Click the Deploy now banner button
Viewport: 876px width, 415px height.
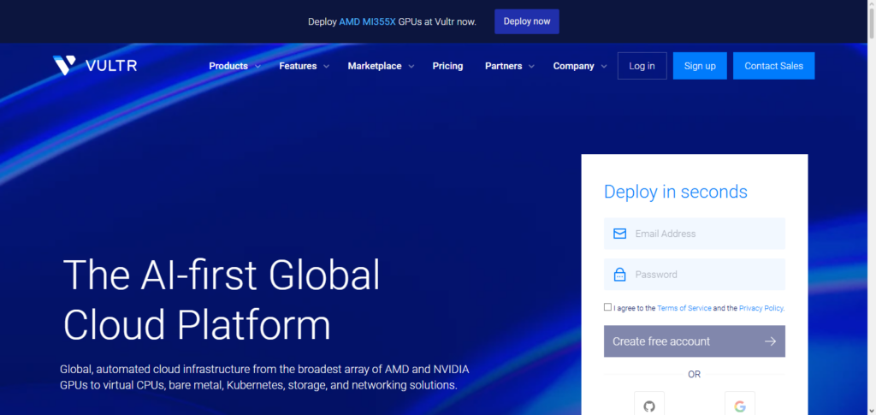click(527, 21)
